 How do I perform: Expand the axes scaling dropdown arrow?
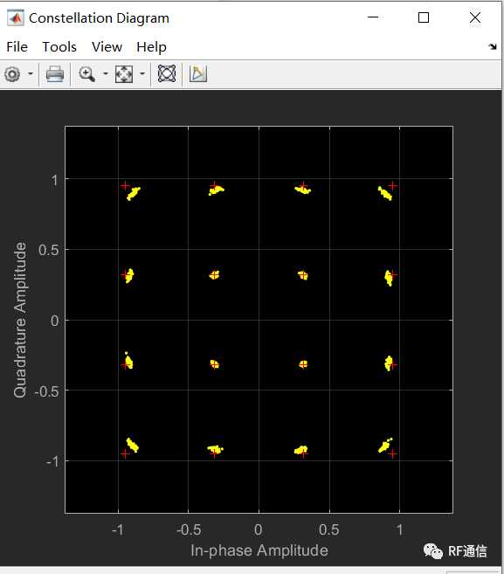pyautogui.click(x=142, y=74)
